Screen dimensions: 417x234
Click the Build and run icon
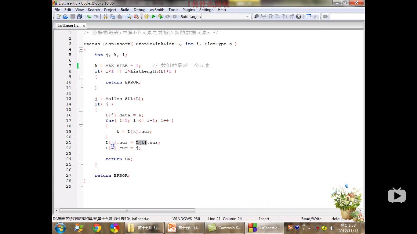161,16
